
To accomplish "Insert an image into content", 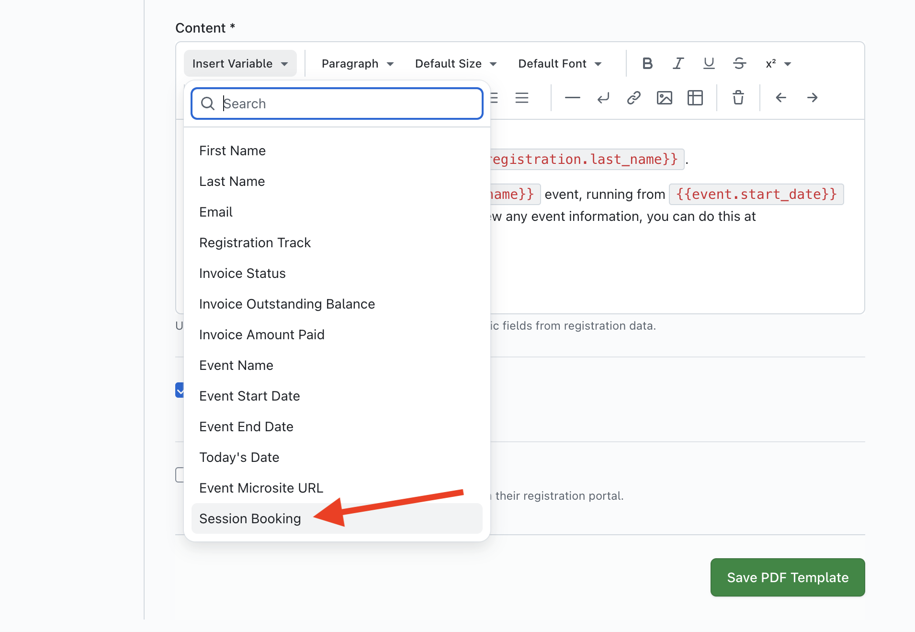I will point(665,98).
